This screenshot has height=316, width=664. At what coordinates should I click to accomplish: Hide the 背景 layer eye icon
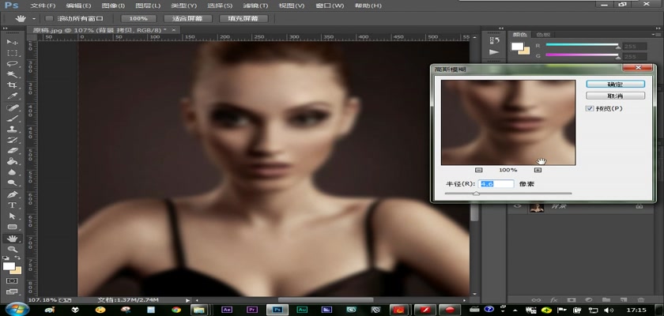click(x=517, y=207)
